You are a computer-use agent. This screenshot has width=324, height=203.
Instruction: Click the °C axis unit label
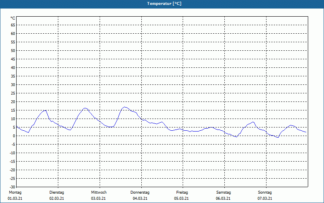coord(13,18)
